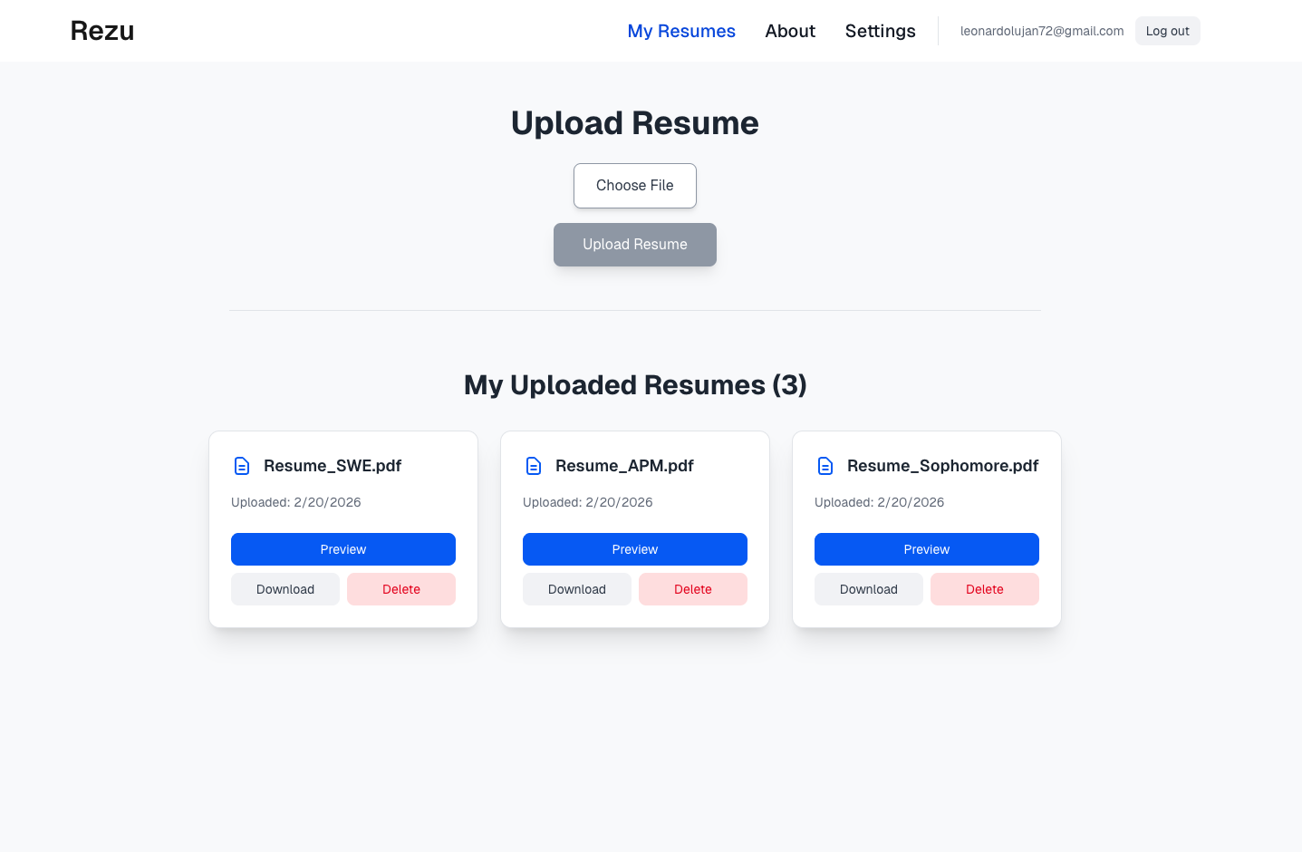Delete the Resume_APM.pdf resume
Viewport: 1302px width, 852px height.
[693, 589]
